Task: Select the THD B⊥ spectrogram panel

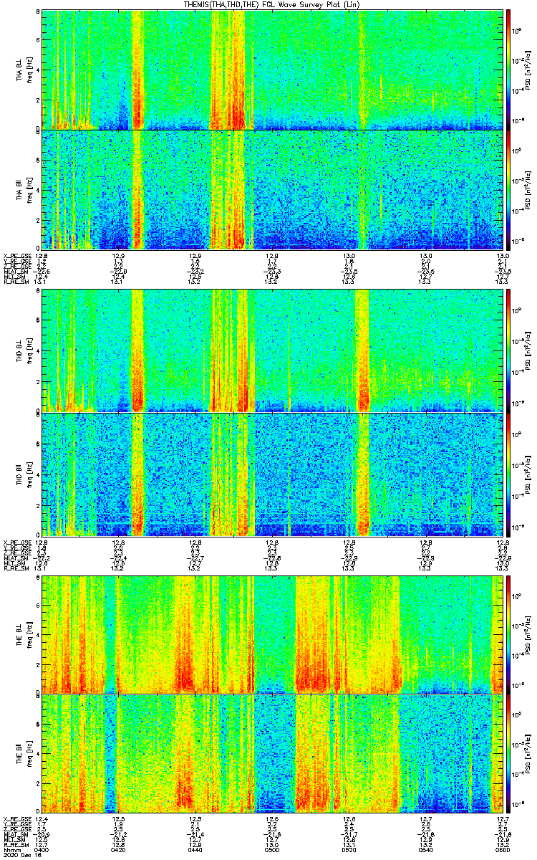Action: click(x=272, y=351)
